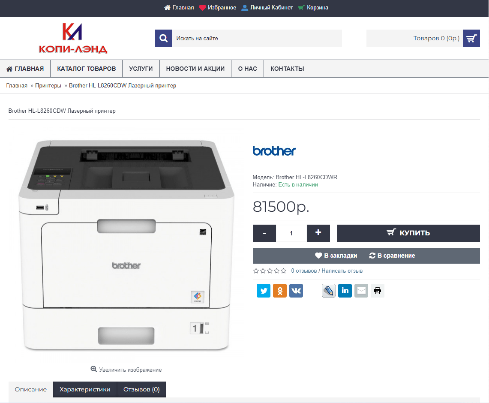
Task: Switch to Описание tab
Action: 30,389
